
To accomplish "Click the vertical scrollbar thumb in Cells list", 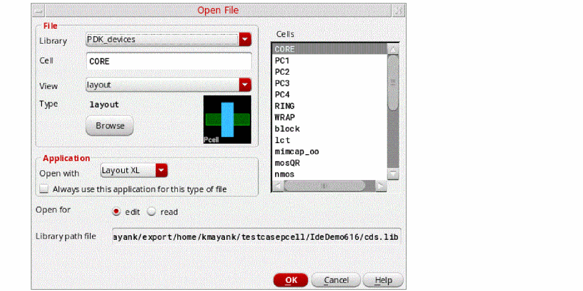I will pos(393,82).
